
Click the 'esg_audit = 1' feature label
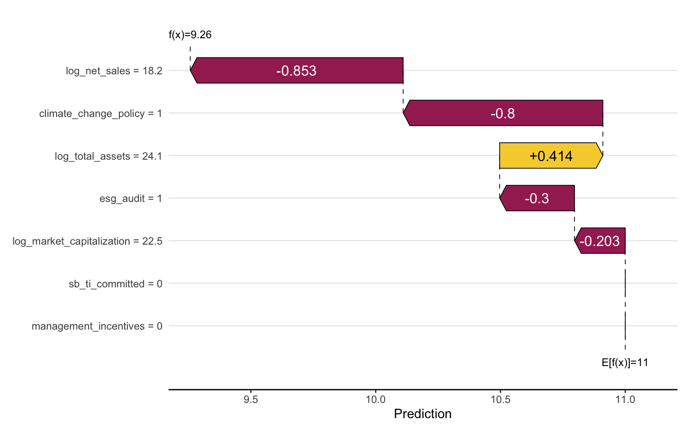(131, 198)
